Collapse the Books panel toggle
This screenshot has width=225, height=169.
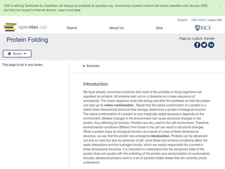(x=25, y=54)
